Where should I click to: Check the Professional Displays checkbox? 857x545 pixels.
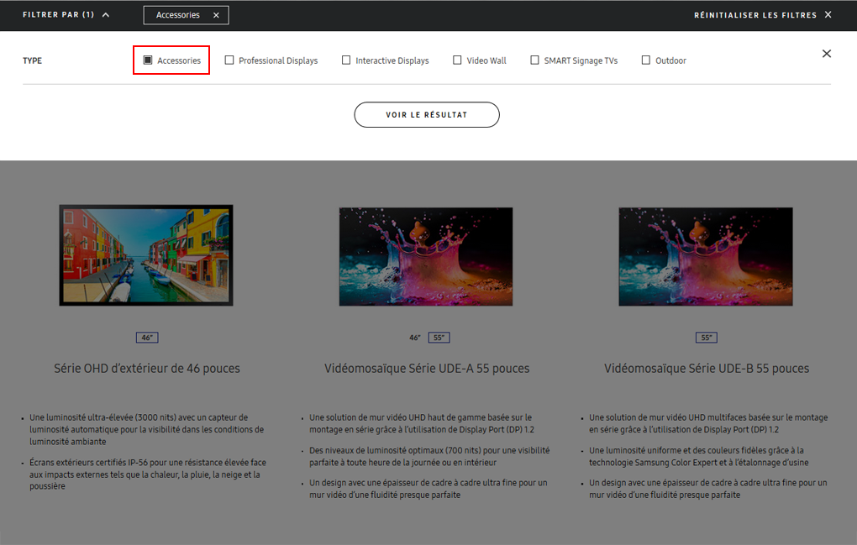[229, 60]
